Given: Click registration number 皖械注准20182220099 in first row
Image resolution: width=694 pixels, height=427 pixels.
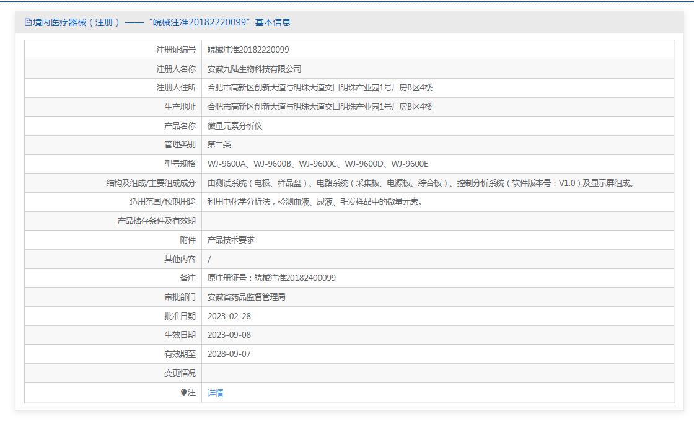Looking at the screenshot, I should [248, 50].
